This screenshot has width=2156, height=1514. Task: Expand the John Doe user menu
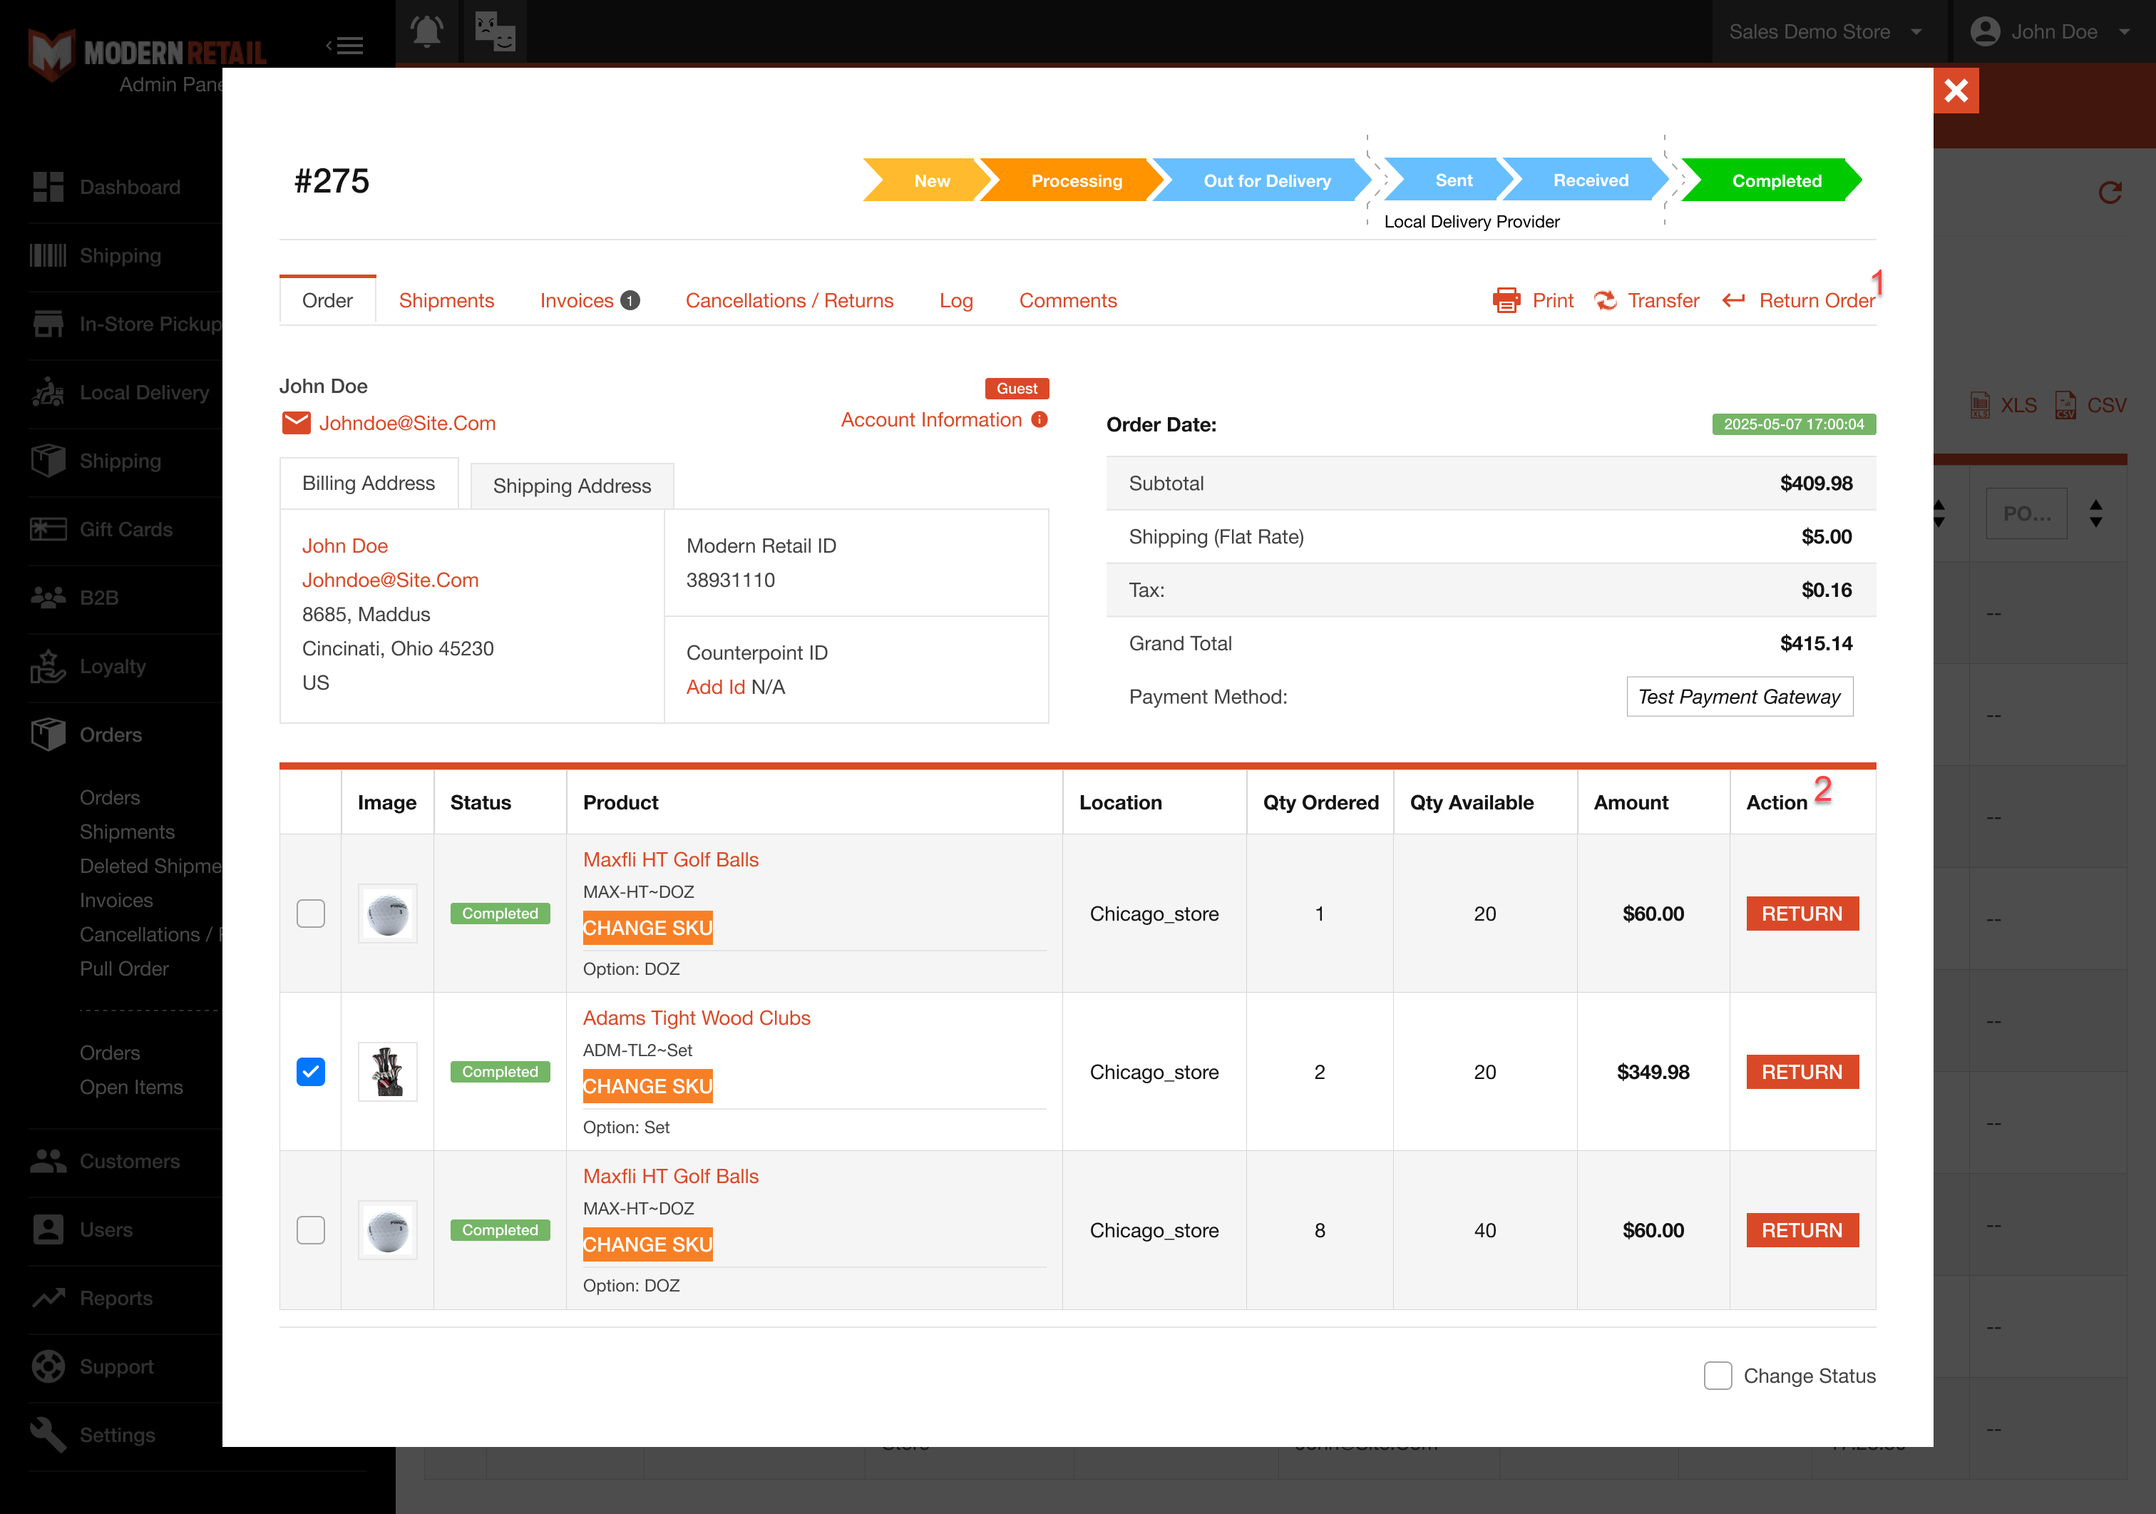2050,32
